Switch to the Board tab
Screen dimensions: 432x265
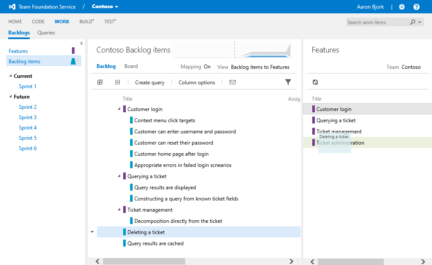[x=131, y=67]
